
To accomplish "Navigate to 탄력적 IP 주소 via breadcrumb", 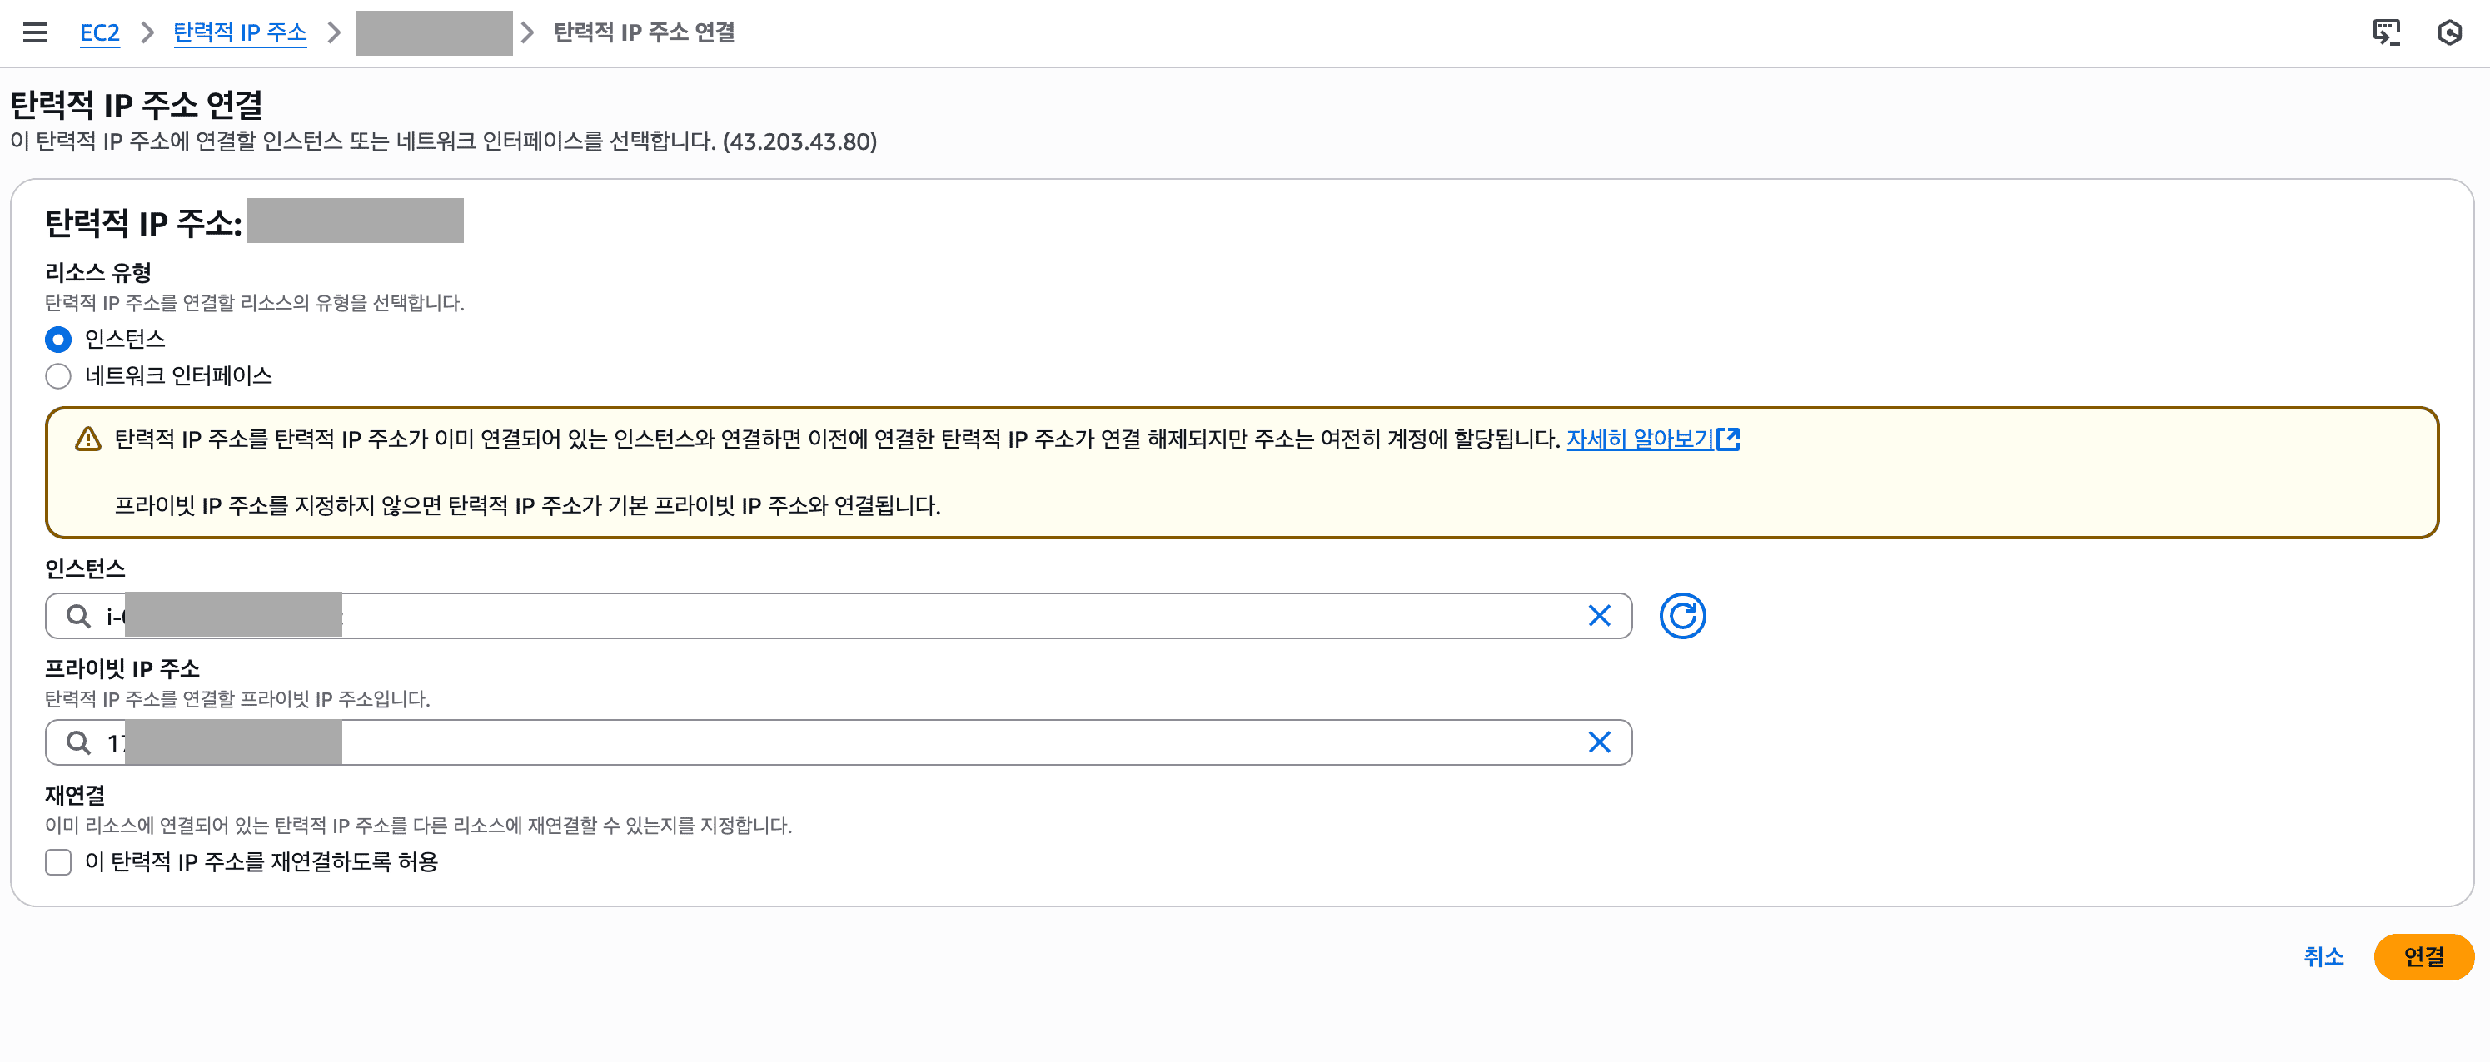I will coord(240,32).
